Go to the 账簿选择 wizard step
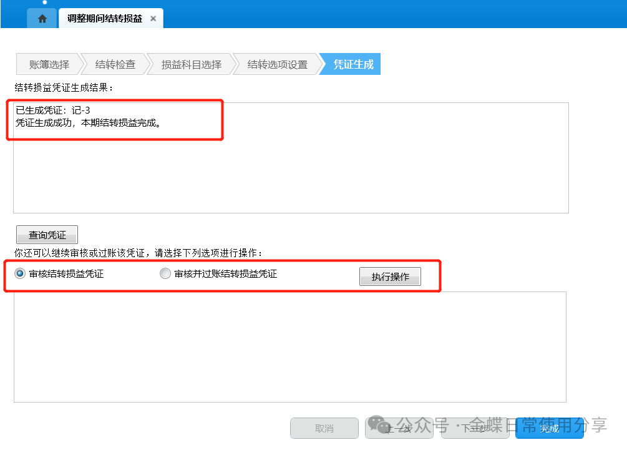The width and height of the screenshot is (627, 450). (x=49, y=64)
